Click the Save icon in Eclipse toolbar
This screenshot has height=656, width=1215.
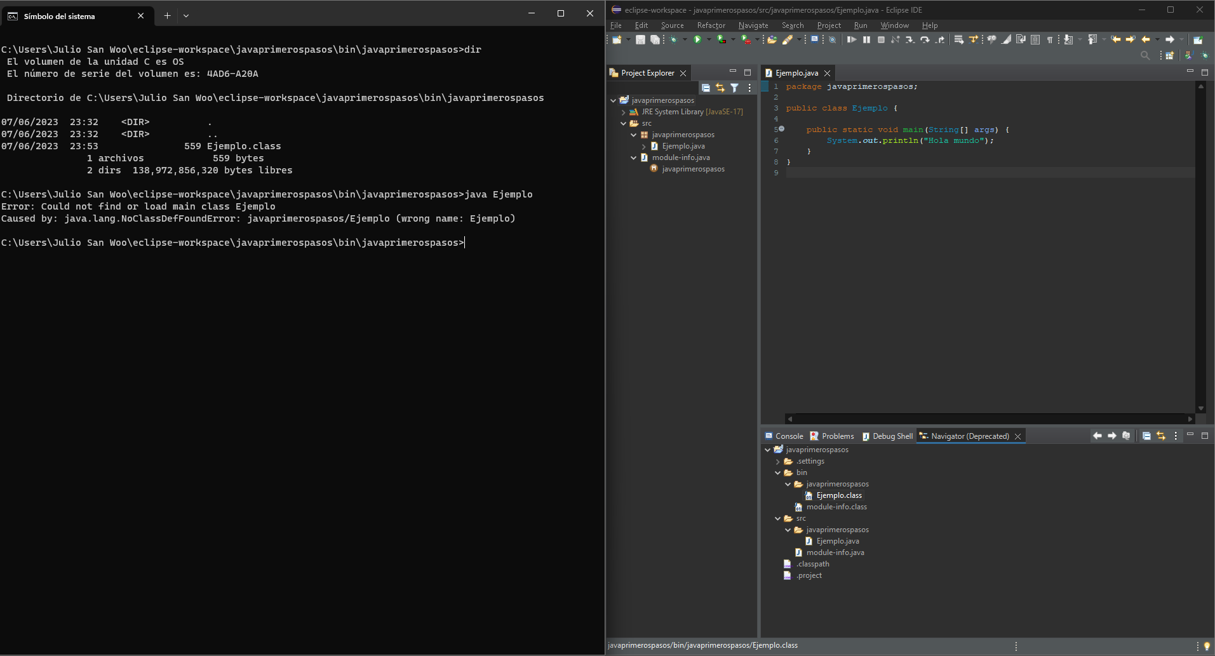pyautogui.click(x=640, y=39)
